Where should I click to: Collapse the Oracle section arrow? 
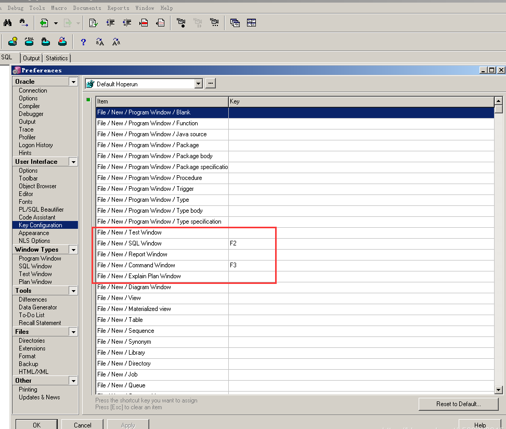[73, 82]
